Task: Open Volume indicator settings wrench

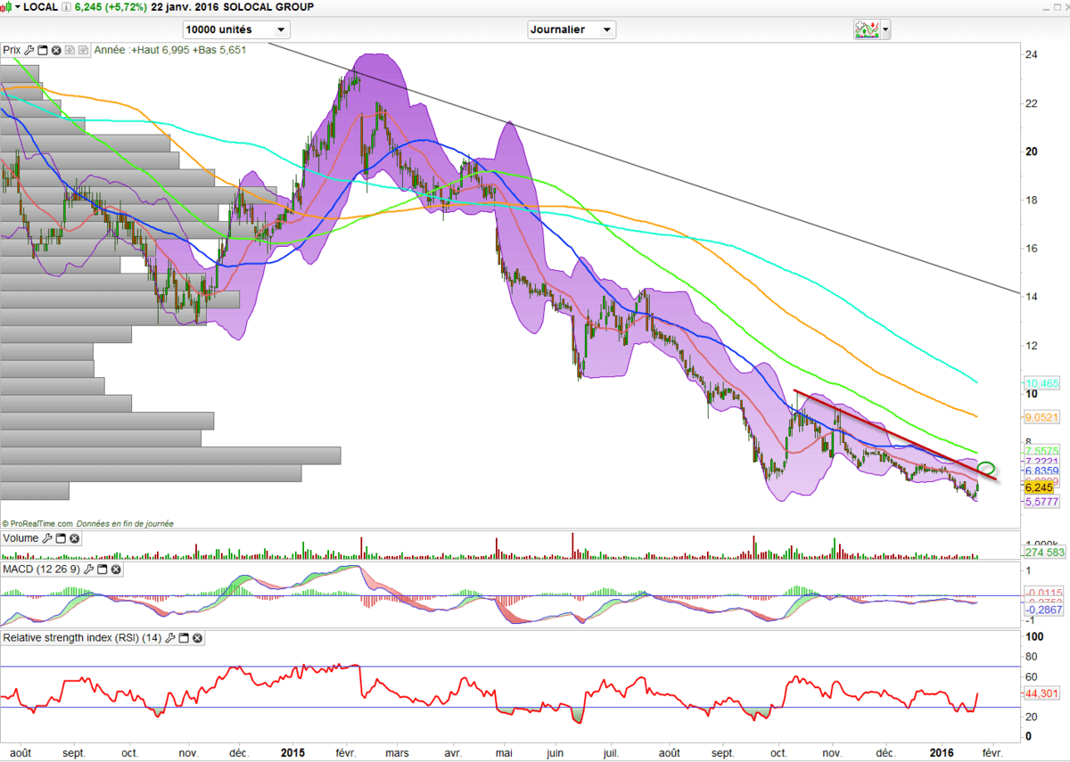Action: click(x=47, y=538)
